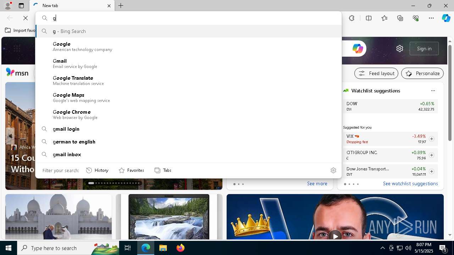Choose the Gmail suggestion
454x255 pixels.
188,63
